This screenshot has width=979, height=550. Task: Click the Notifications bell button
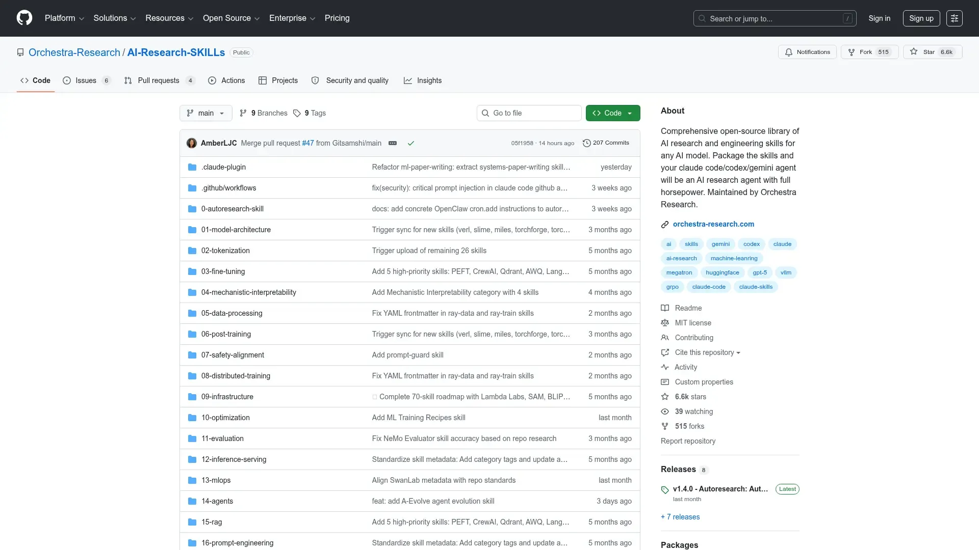(x=807, y=52)
